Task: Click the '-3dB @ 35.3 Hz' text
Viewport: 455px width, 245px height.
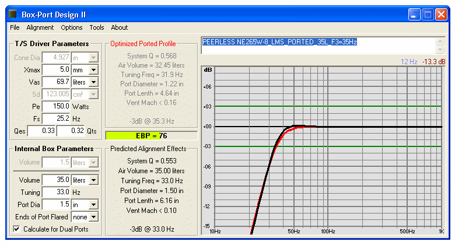Action: tap(152, 121)
